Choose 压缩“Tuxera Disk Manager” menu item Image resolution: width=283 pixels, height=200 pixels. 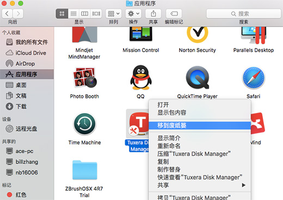click(x=200, y=154)
